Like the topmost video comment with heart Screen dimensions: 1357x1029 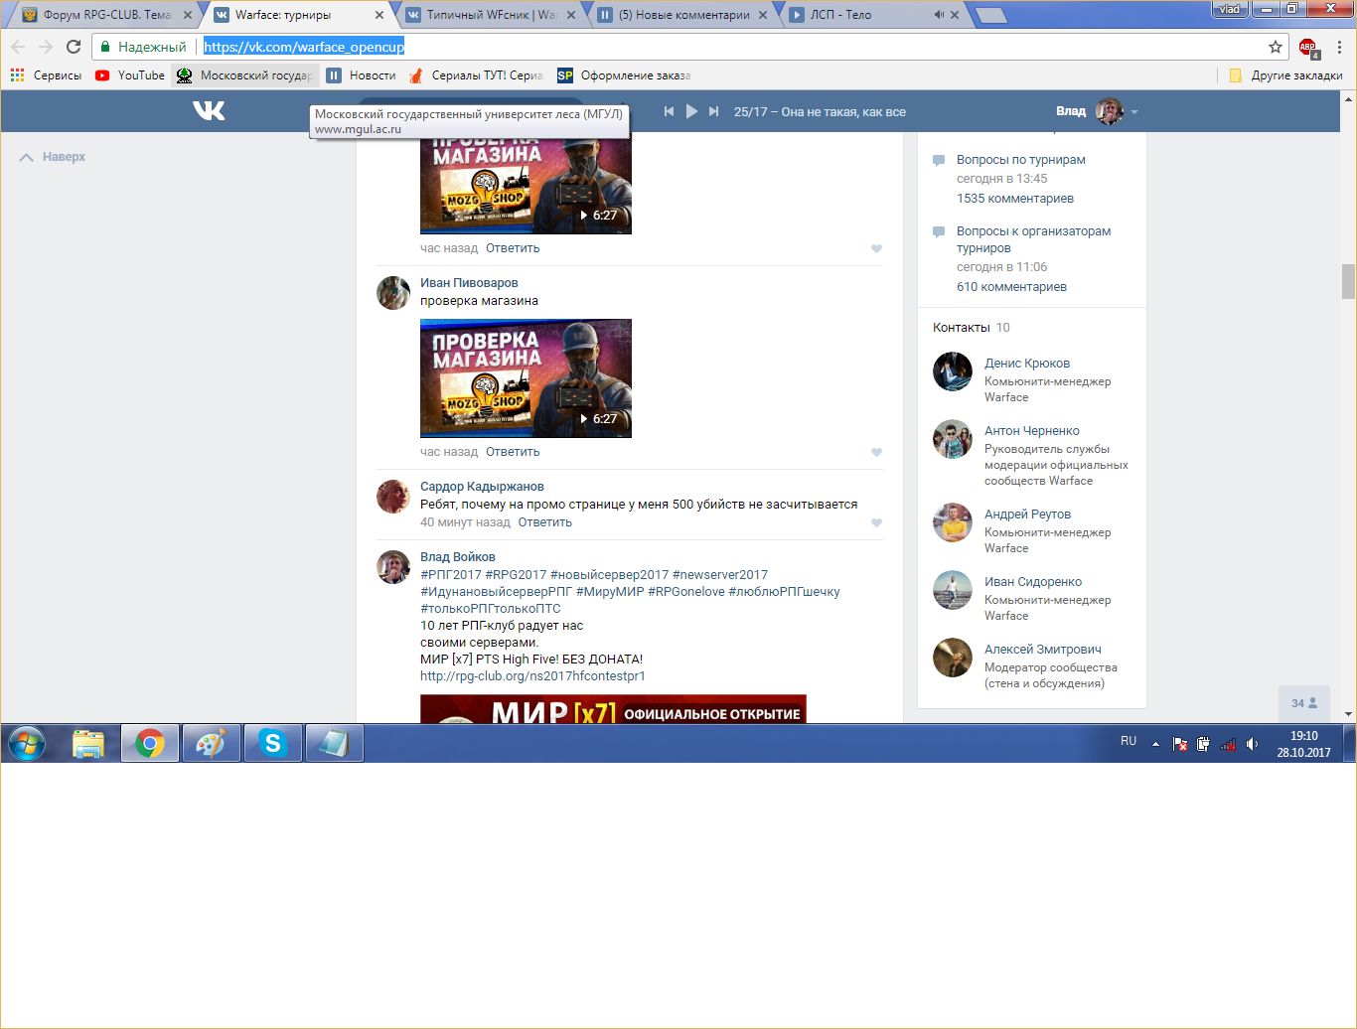pyautogui.click(x=876, y=248)
